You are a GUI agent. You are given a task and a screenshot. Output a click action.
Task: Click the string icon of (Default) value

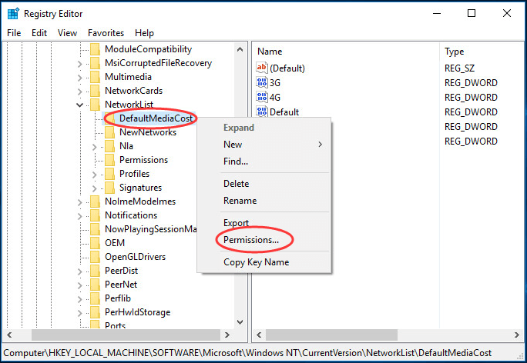(261, 68)
